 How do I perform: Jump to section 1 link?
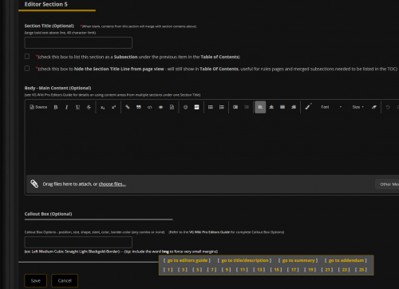point(168,270)
